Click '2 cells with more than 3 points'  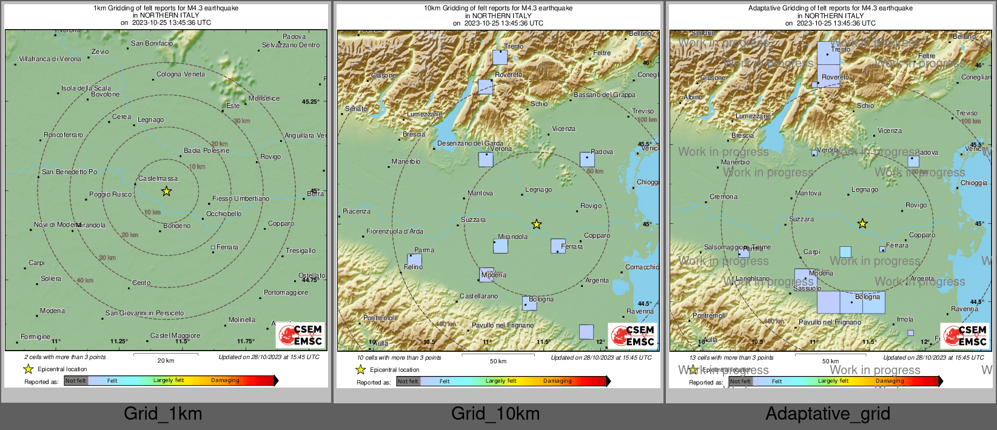[x=65, y=357]
